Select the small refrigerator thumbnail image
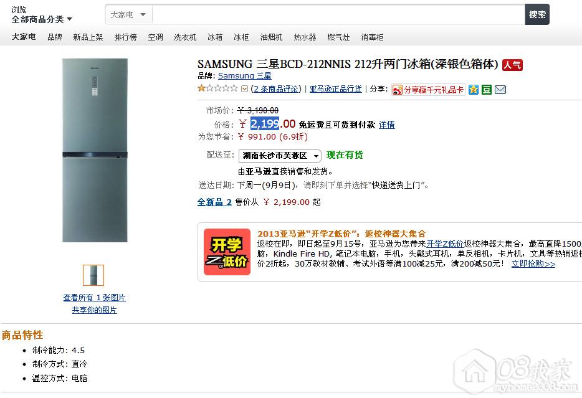Screen dimensions: 582x398 pos(93,275)
